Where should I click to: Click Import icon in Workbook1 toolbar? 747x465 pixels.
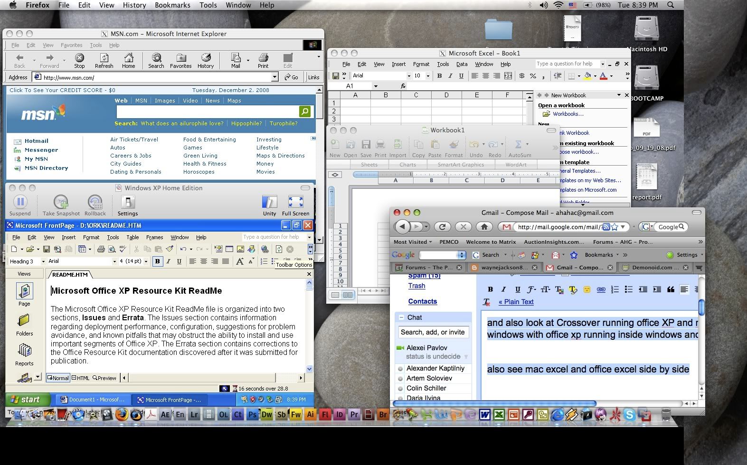pyautogui.click(x=397, y=144)
